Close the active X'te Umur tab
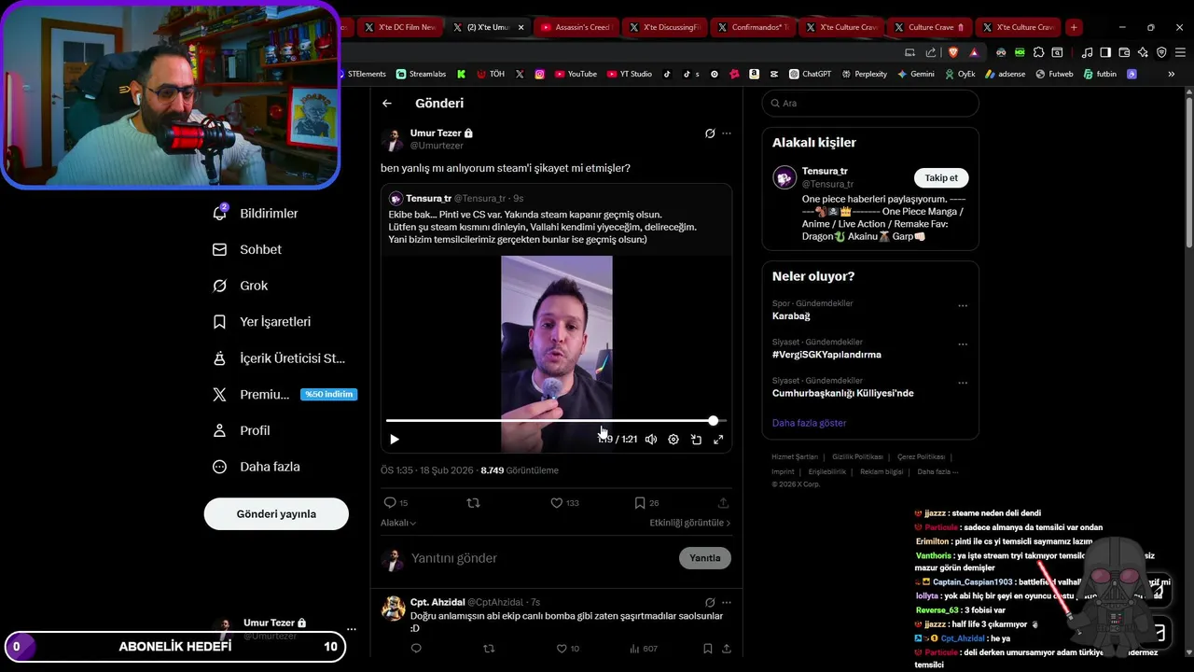The width and height of the screenshot is (1194, 672). 521,27
